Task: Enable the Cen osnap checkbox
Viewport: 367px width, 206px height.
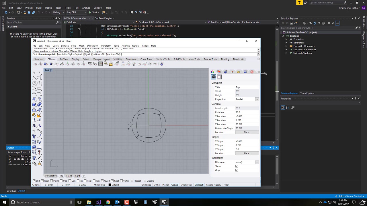Action: [70, 181]
